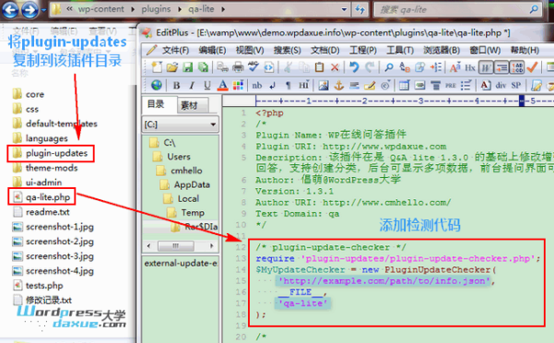
Task: Insert anchor link icon
Action: 339,85
